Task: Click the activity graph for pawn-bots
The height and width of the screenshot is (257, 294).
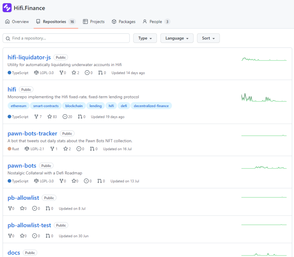Action: pyautogui.click(x=264, y=167)
